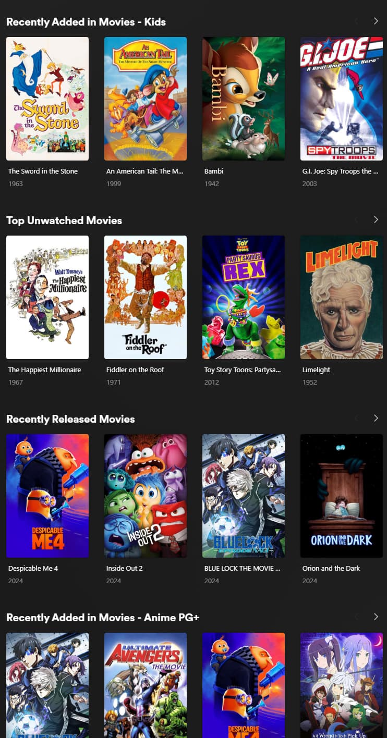Open the Orion and the Dark poster
The height and width of the screenshot is (738, 387).
point(342,496)
